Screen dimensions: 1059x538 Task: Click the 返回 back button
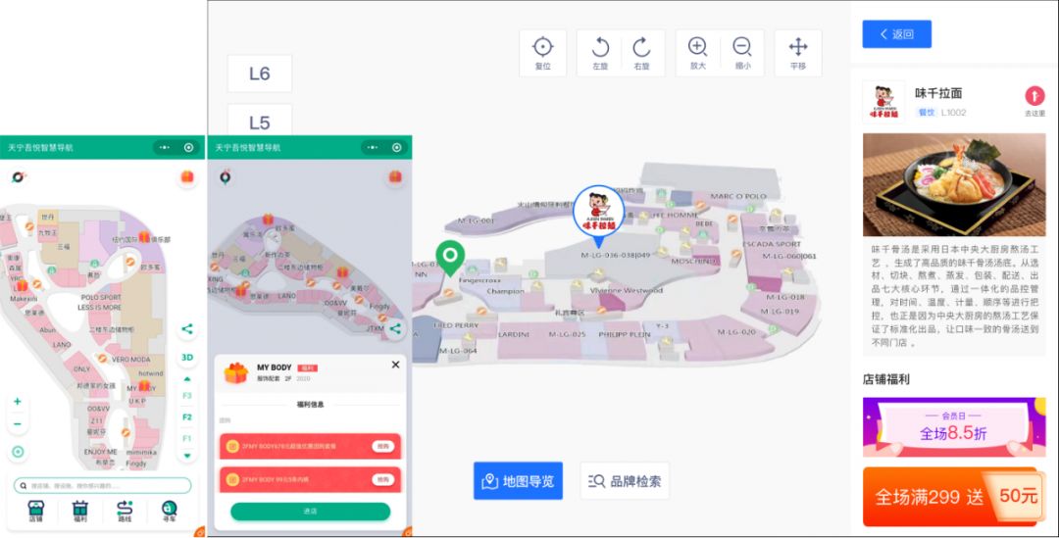(x=896, y=33)
